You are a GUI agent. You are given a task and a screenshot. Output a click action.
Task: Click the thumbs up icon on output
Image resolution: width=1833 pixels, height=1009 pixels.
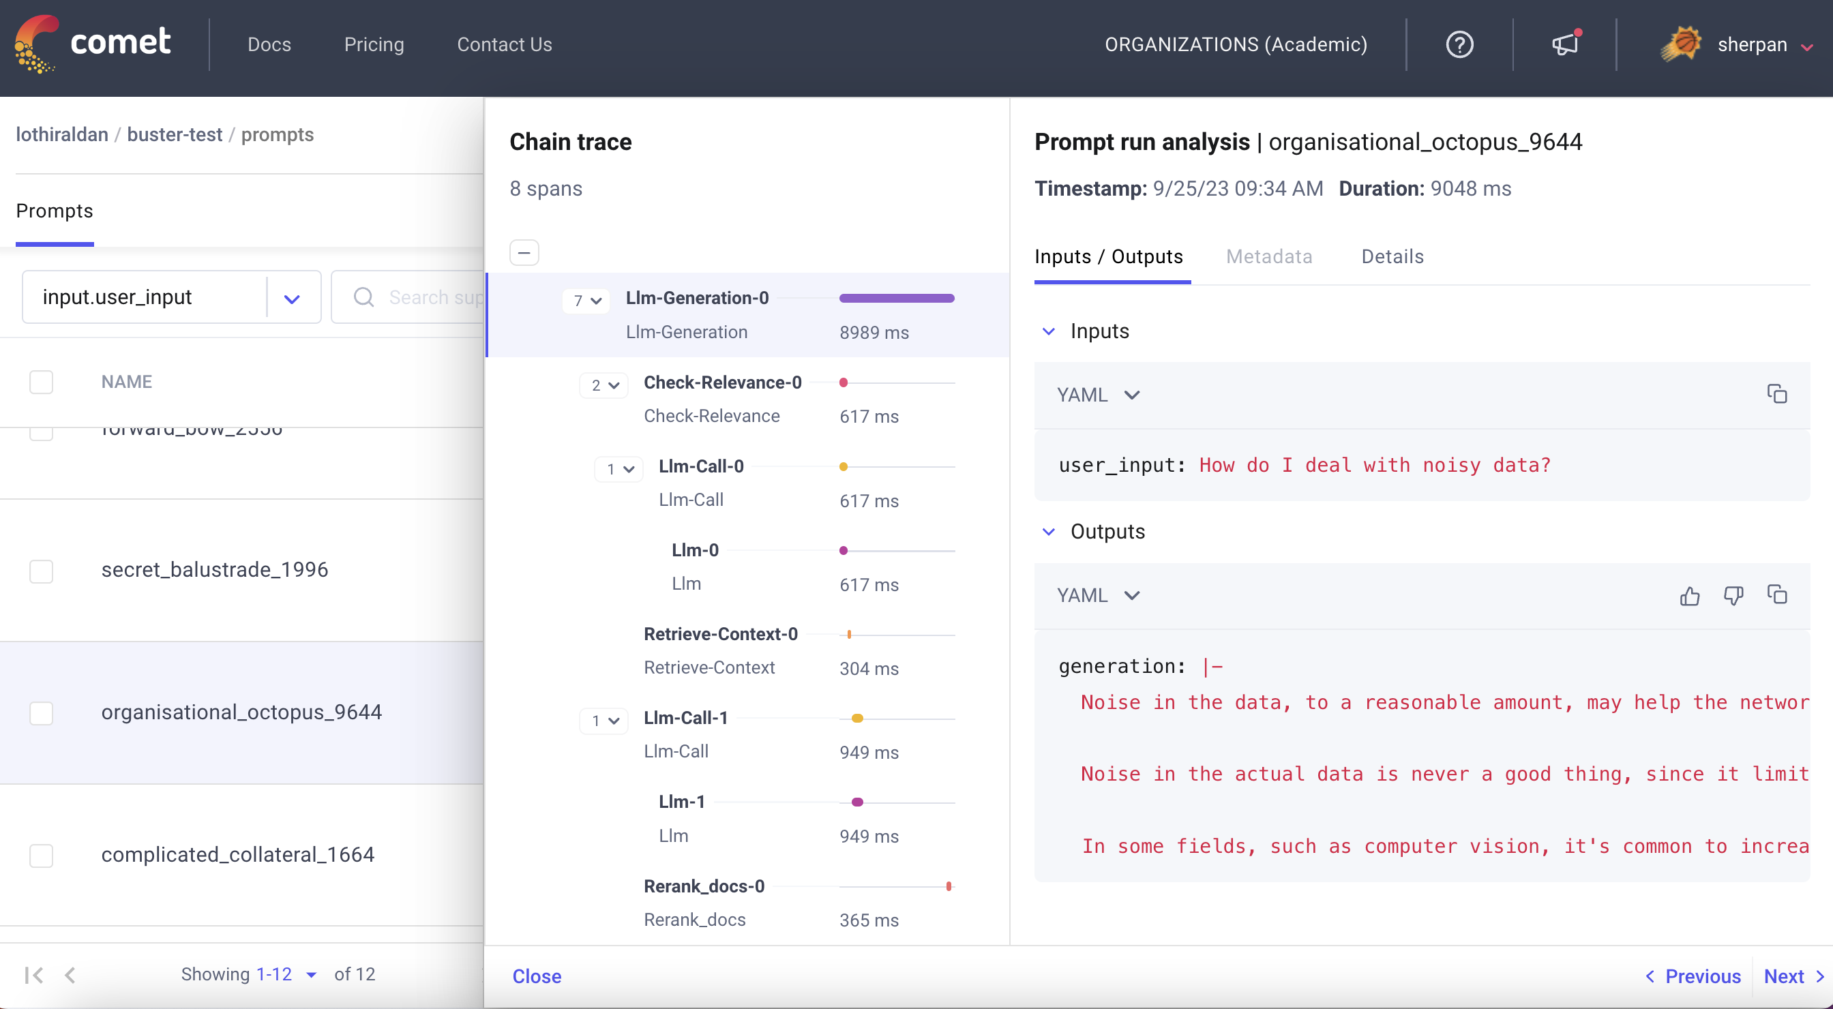click(x=1689, y=595)
